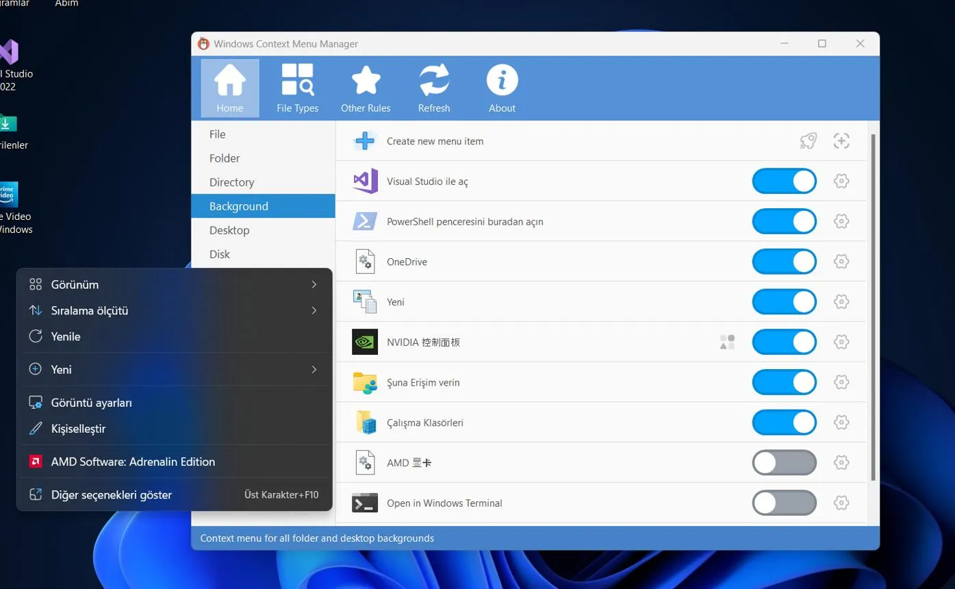Enable Open in Windows Terminal toggle
This screenshot has width=955, height=589.
(785, 503)
